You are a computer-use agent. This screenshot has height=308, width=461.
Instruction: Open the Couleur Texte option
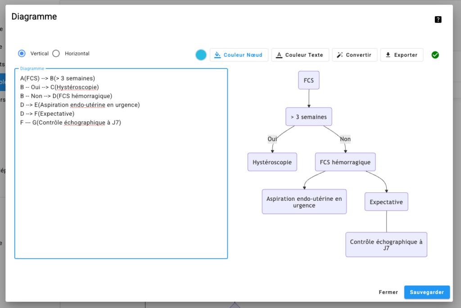[x=300, y=55]
